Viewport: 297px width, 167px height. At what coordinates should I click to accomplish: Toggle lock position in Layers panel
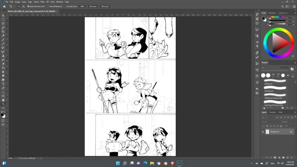point(274,126)
